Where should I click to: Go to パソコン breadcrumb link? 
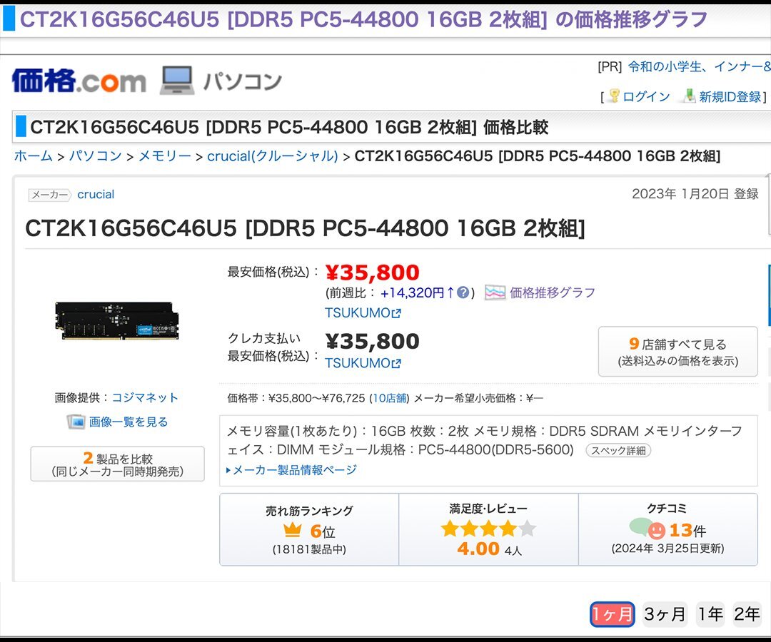coord(96,156)
